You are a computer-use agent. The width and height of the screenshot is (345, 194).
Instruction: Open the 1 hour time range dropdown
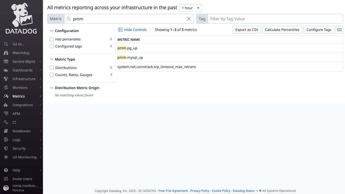190,8
